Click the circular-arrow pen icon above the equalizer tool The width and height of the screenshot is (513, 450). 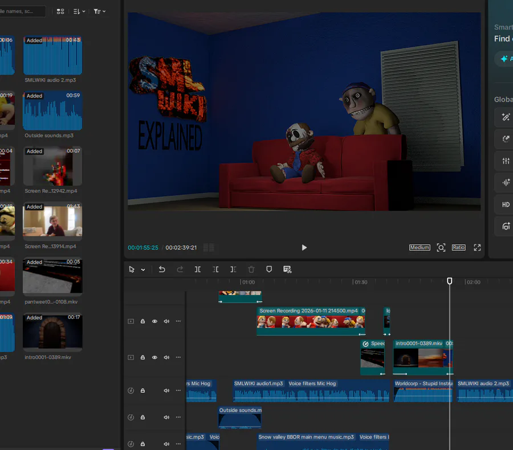506,139
